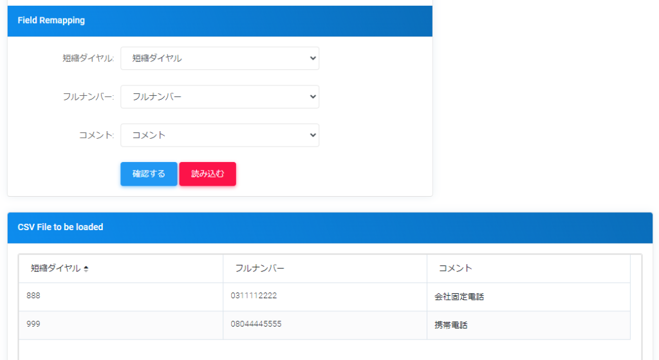Click the コメント column header in table
Screen dimensions: 659x360
pos(455,269)
